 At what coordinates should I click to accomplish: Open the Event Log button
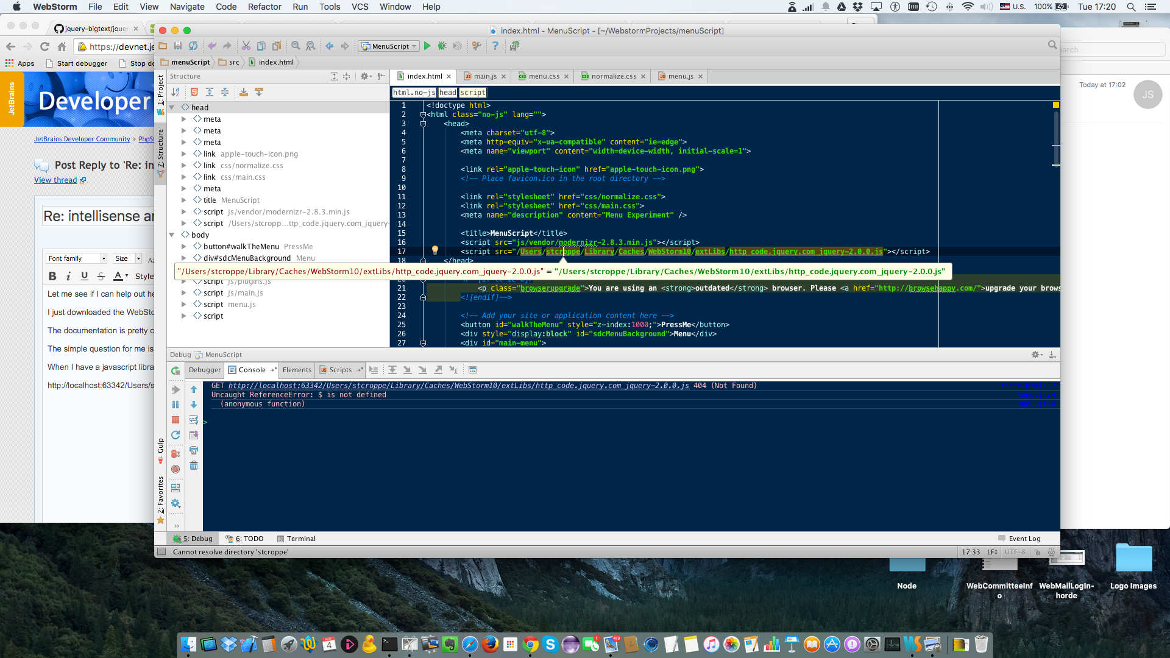(x=1019, y=539)
